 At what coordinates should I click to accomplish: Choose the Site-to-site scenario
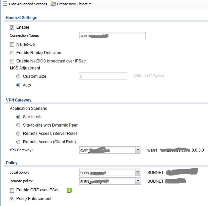click(x=19, y=117)
